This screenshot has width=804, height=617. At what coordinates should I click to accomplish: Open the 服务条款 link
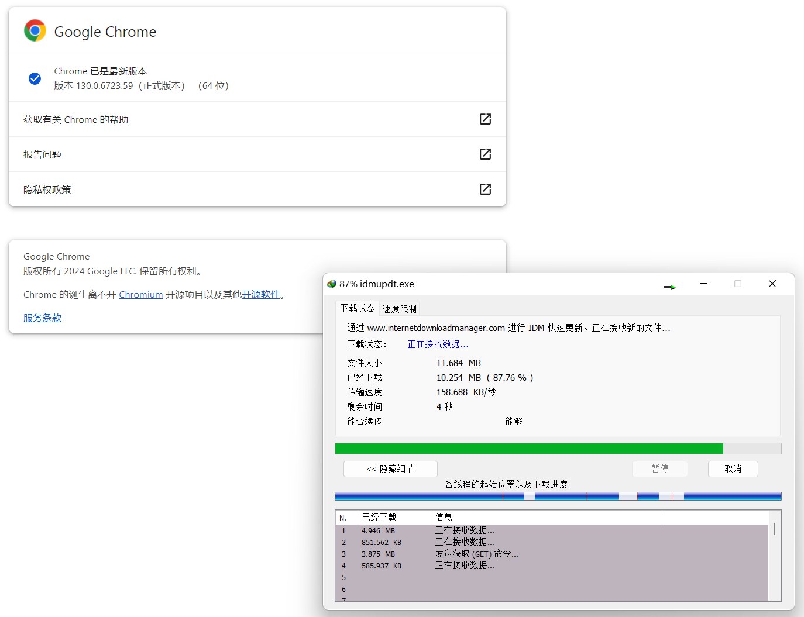(x=42, y=318)
